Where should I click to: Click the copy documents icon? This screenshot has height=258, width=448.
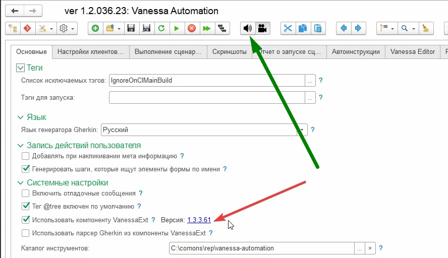click(303, 28)
